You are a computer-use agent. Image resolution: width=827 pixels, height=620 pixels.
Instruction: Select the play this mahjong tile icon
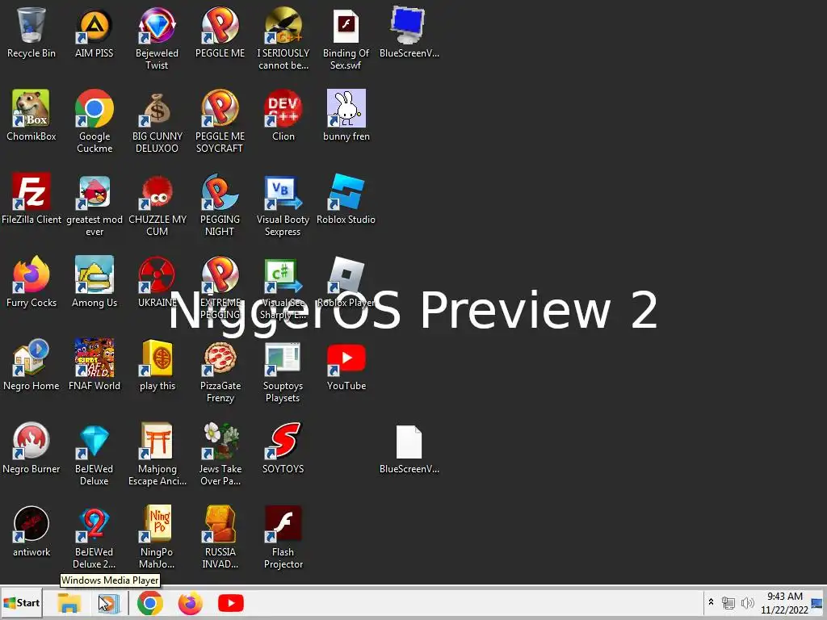157,366
